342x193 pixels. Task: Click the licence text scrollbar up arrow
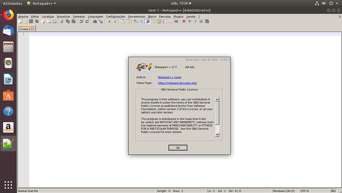coord(217,99)
